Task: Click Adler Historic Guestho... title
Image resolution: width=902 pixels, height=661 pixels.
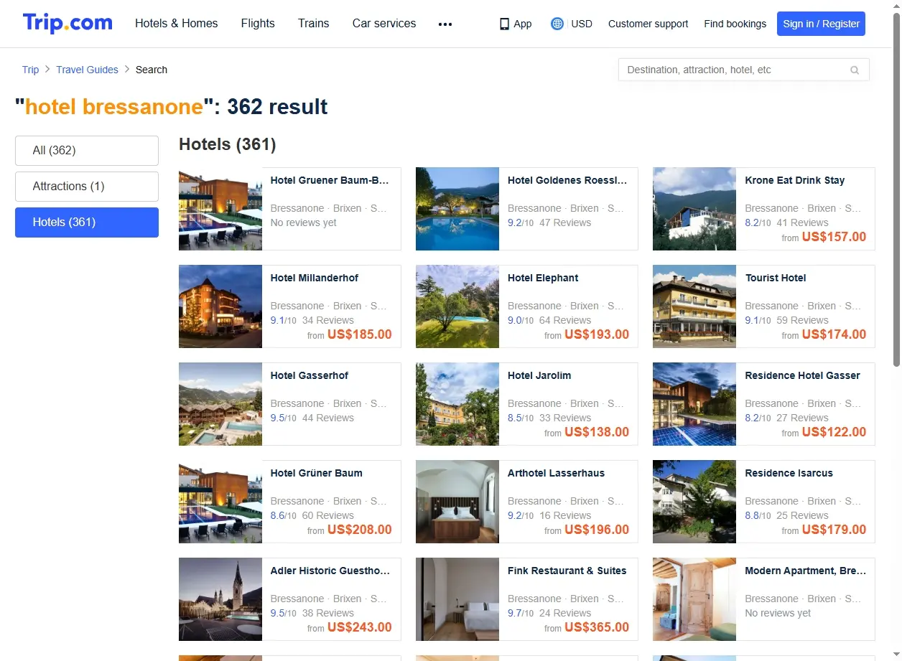Action: click(x=330, y=571)
